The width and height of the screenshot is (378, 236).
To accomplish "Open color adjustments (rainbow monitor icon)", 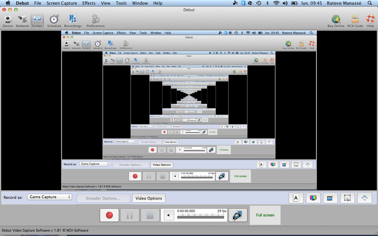I will [313, 198].
